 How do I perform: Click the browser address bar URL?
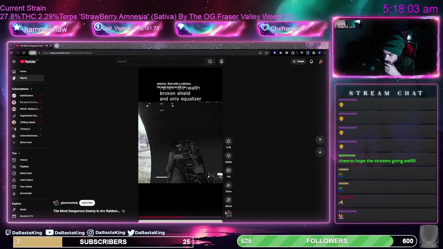pos(67,53)
